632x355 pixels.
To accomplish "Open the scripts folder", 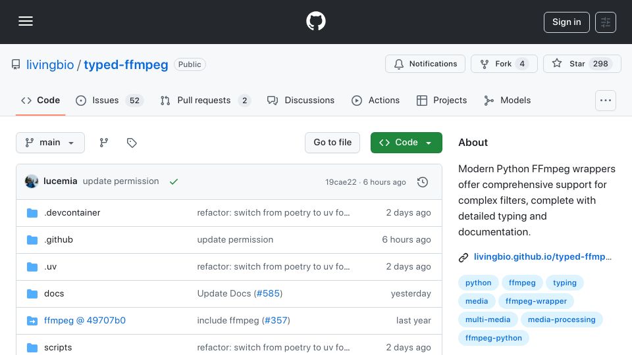I will point(58,347).
